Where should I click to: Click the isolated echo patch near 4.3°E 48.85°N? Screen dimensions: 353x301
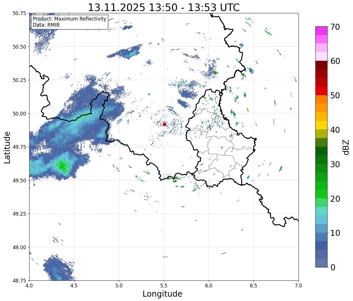59,268
